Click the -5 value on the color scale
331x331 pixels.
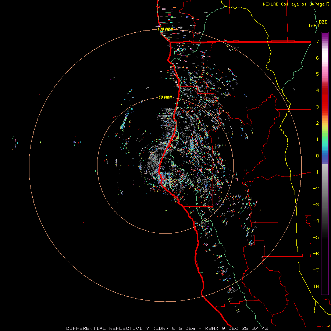[x=316, y=238]
